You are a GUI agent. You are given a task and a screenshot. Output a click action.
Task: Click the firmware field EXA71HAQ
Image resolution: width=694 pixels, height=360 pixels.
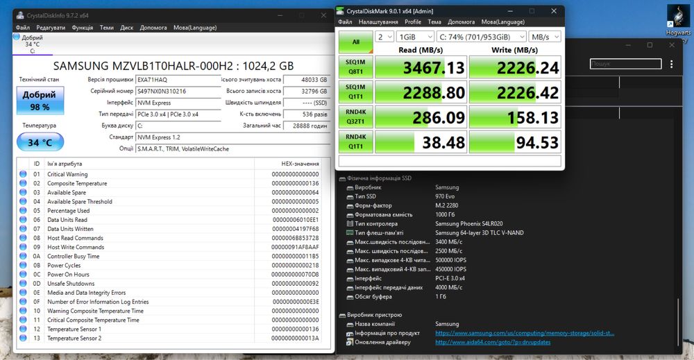(x=178, y=80)
